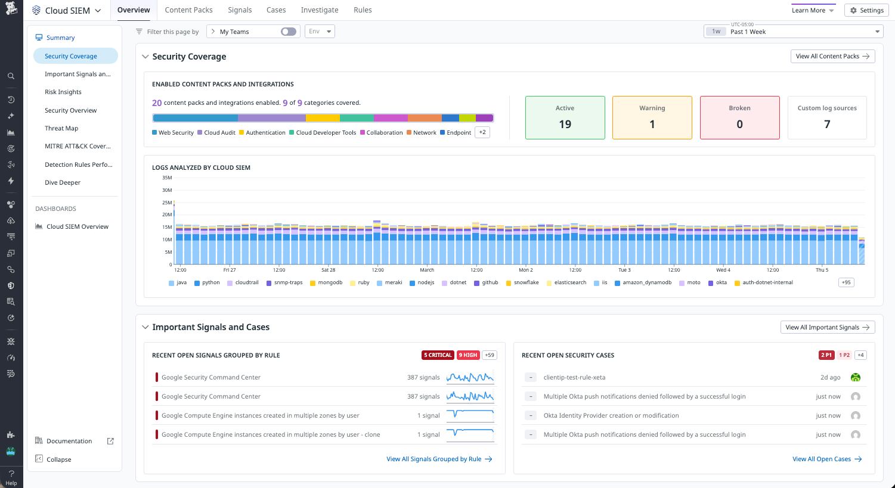Click the bug icon in dark sidebar
This screenshot has width=895, height=488.
[11, 341]
